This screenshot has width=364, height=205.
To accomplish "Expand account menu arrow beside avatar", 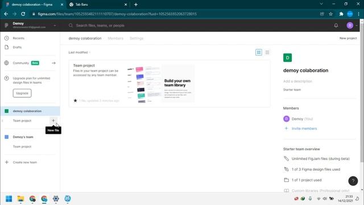I will tap(357, 25).
